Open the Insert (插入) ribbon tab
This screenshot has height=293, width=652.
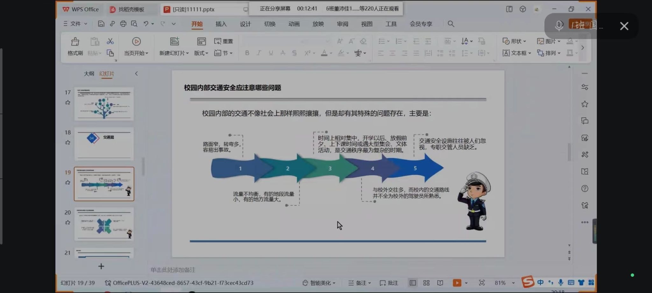(221, 24)
